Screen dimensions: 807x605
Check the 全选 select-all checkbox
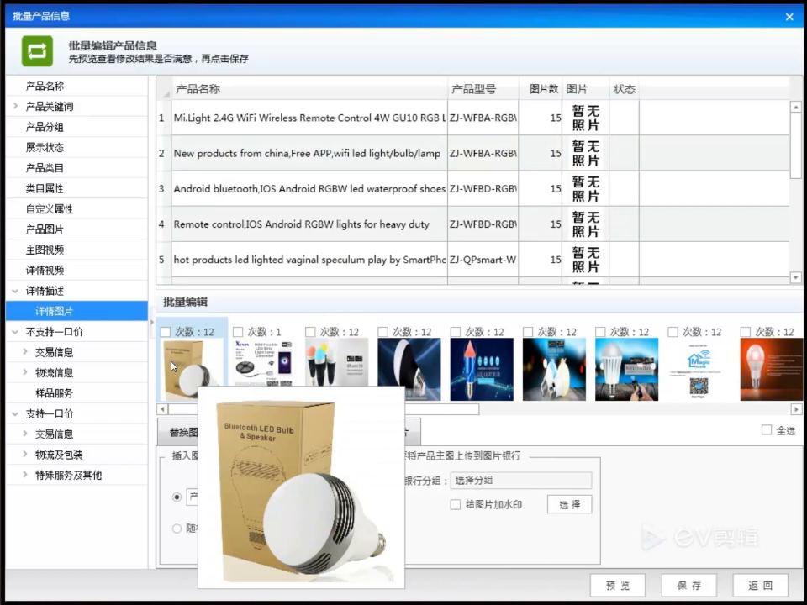click(x=767, y=429)
